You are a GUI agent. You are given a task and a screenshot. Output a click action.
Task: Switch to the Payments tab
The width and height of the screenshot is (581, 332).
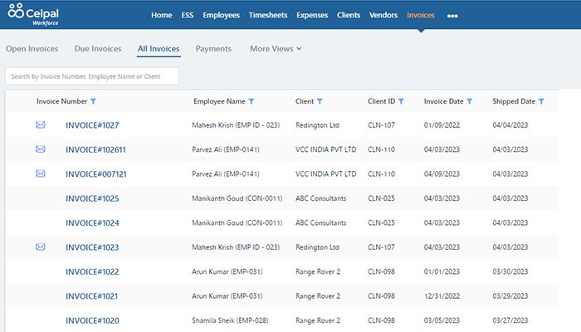pos(213,49)
